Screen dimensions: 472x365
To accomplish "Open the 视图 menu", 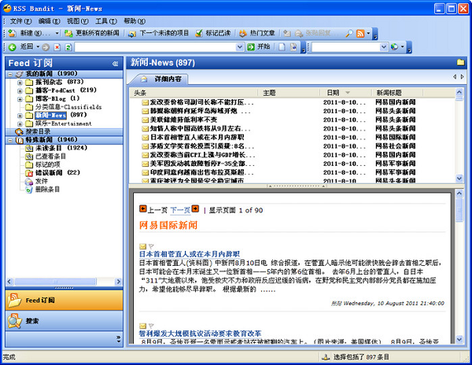I will tap(77, 21).
